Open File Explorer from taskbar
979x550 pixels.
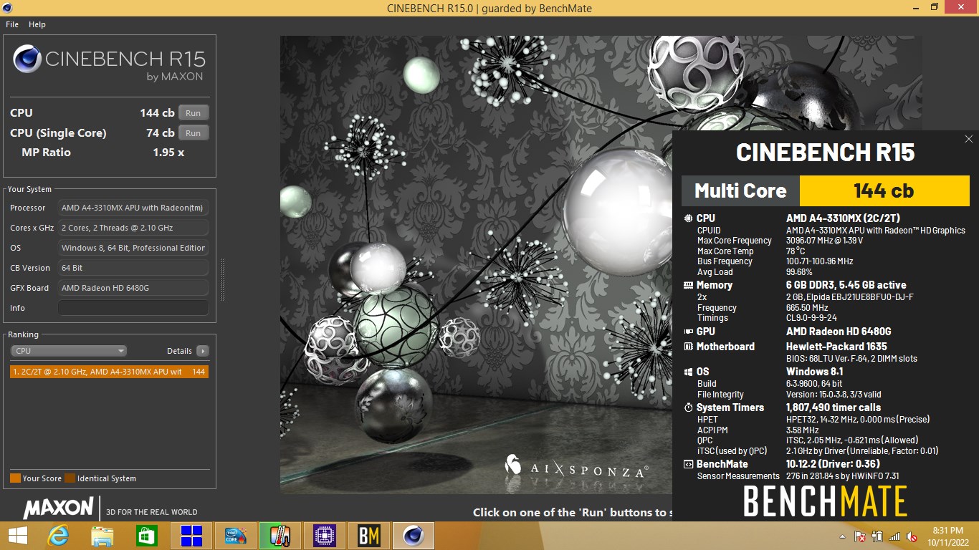[x=102, y=536]
